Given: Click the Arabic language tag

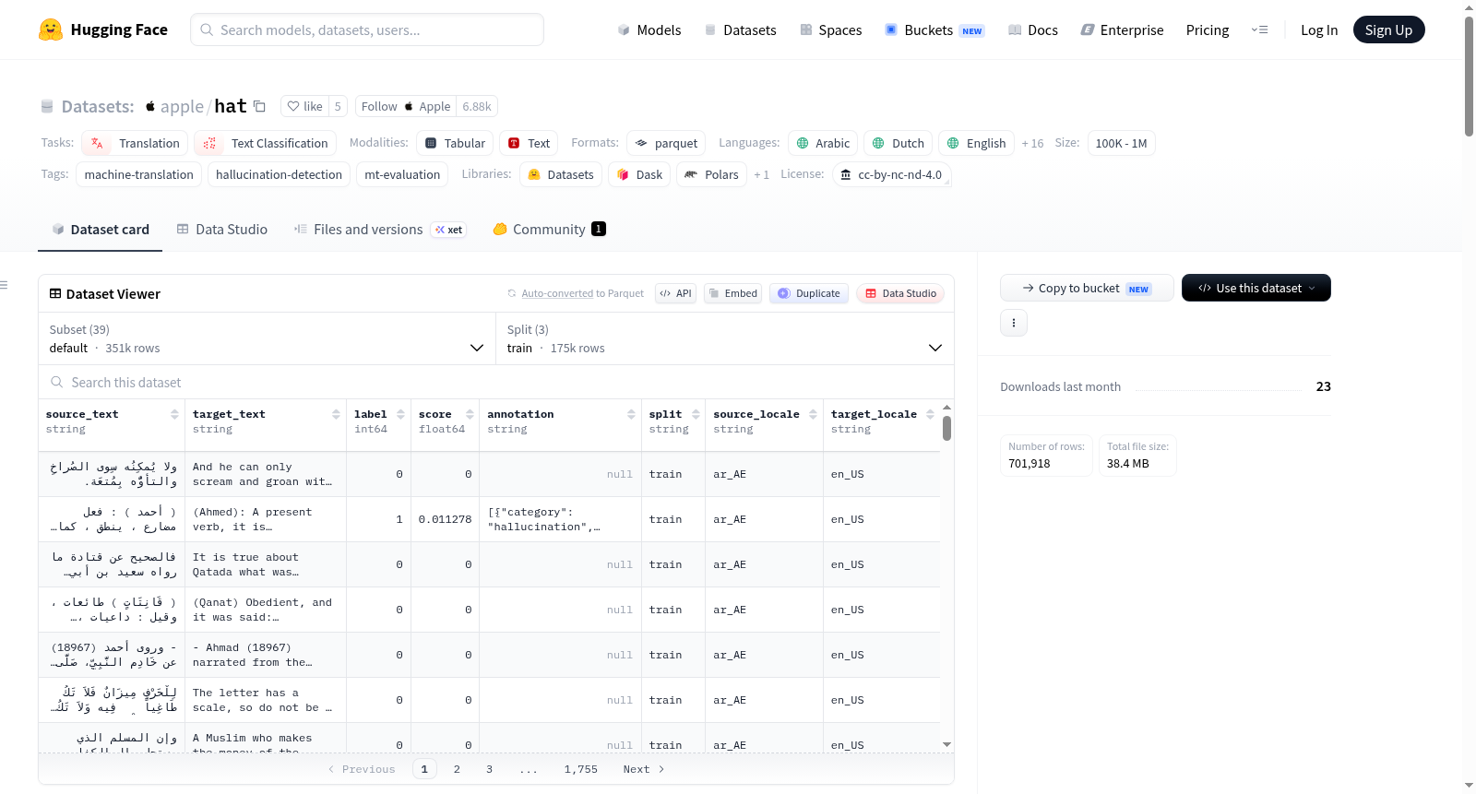Looking at the screenshot, I should coord(823,143).
